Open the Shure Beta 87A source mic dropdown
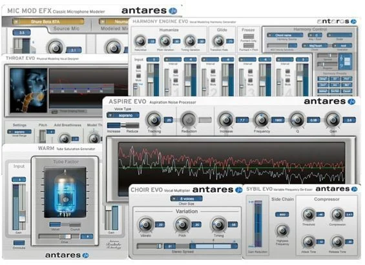 (x=48, y=22)
